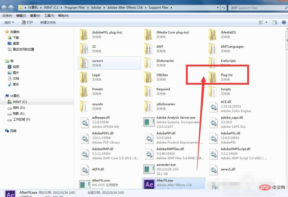The width and height of the screenshot is (288, 197).
Task: Select the ACE.dll file icon
Action: (213, 107)
